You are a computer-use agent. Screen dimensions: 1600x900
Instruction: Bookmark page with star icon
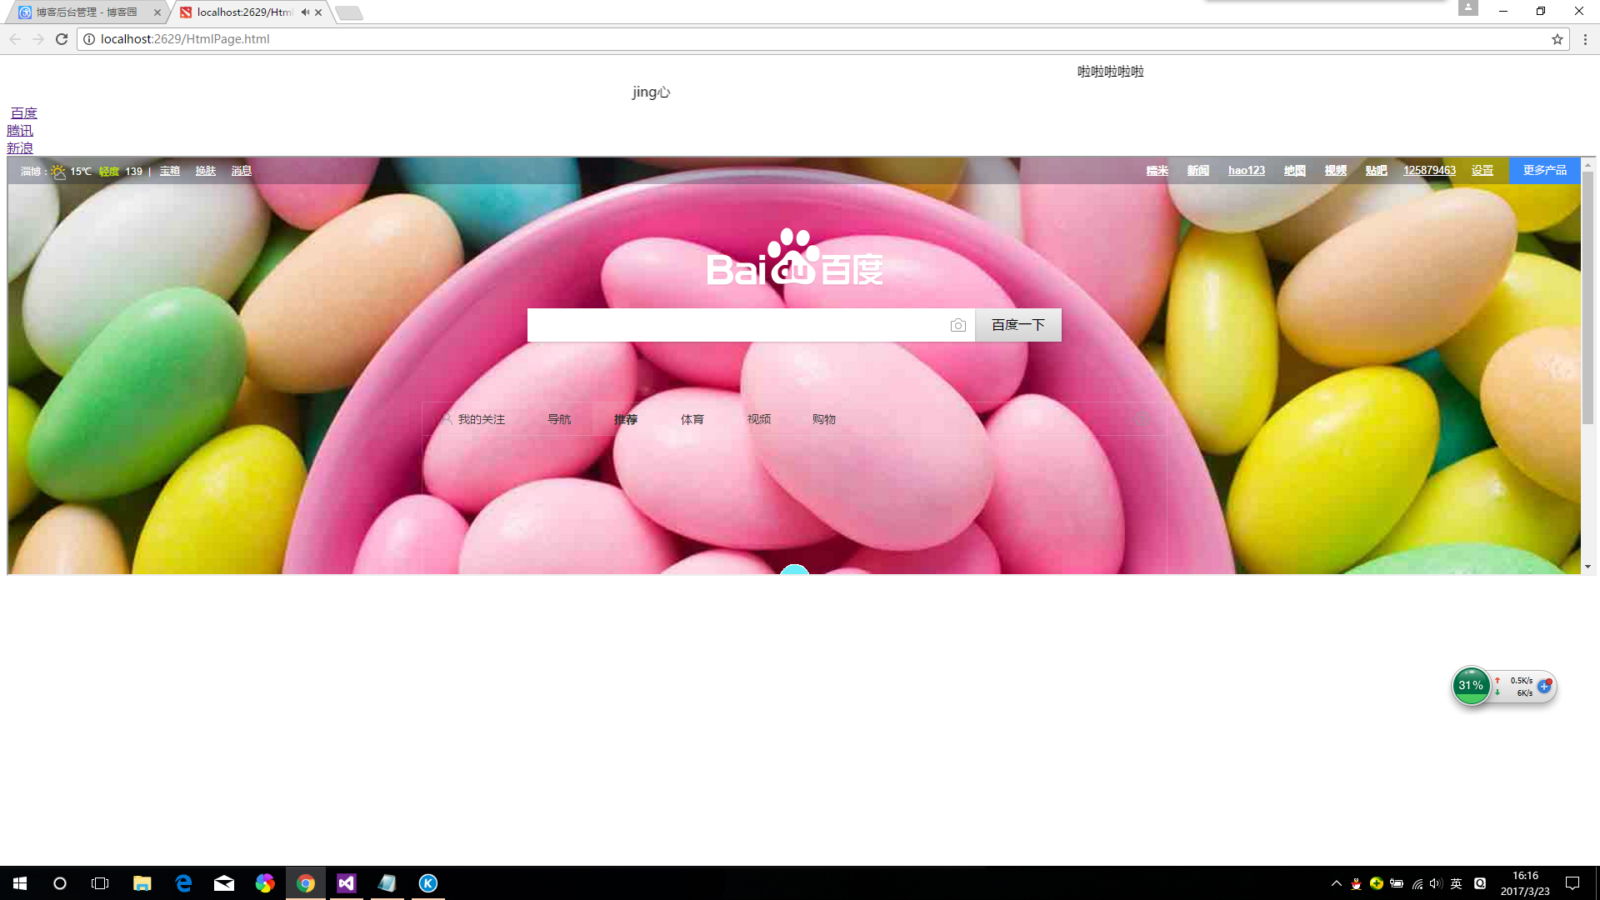pyautogui.click(x=1557, y=39)
